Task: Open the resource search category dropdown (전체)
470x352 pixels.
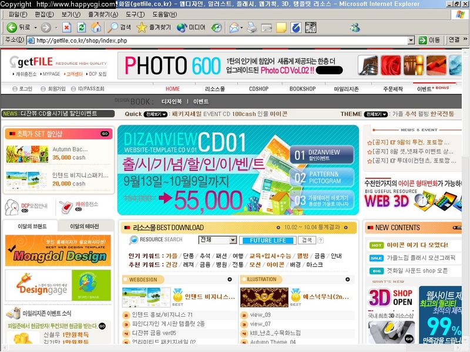Action: (217, 240)
